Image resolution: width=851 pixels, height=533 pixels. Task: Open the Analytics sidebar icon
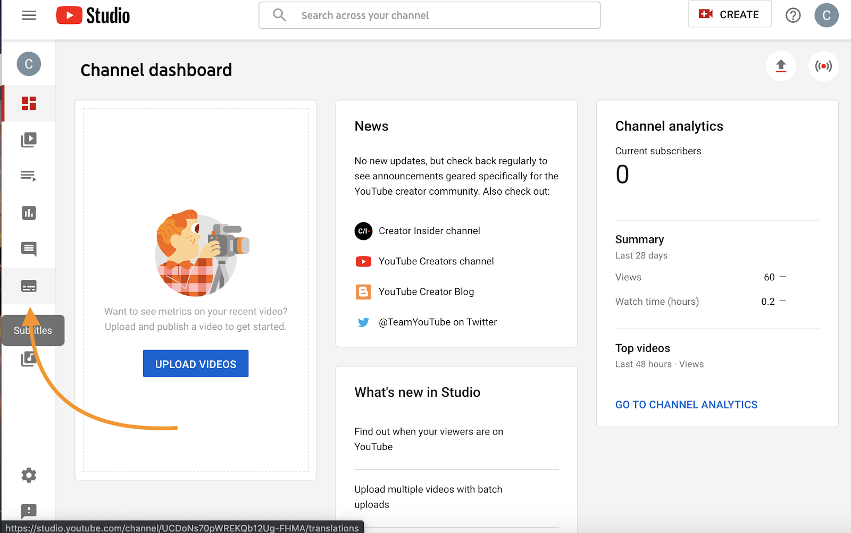29,213
